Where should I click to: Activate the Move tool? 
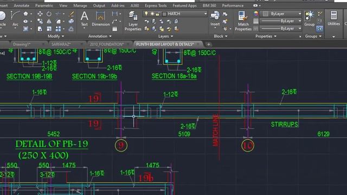click(x=40, y=14)
